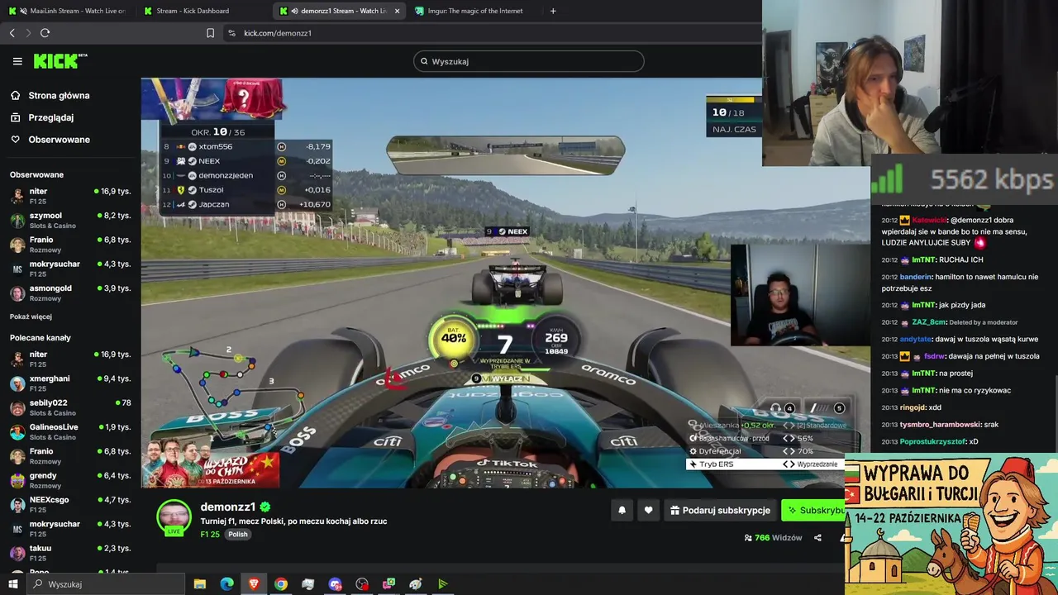Open asmongold channel in followed list
1058x595 pixels.
(70, 293)
